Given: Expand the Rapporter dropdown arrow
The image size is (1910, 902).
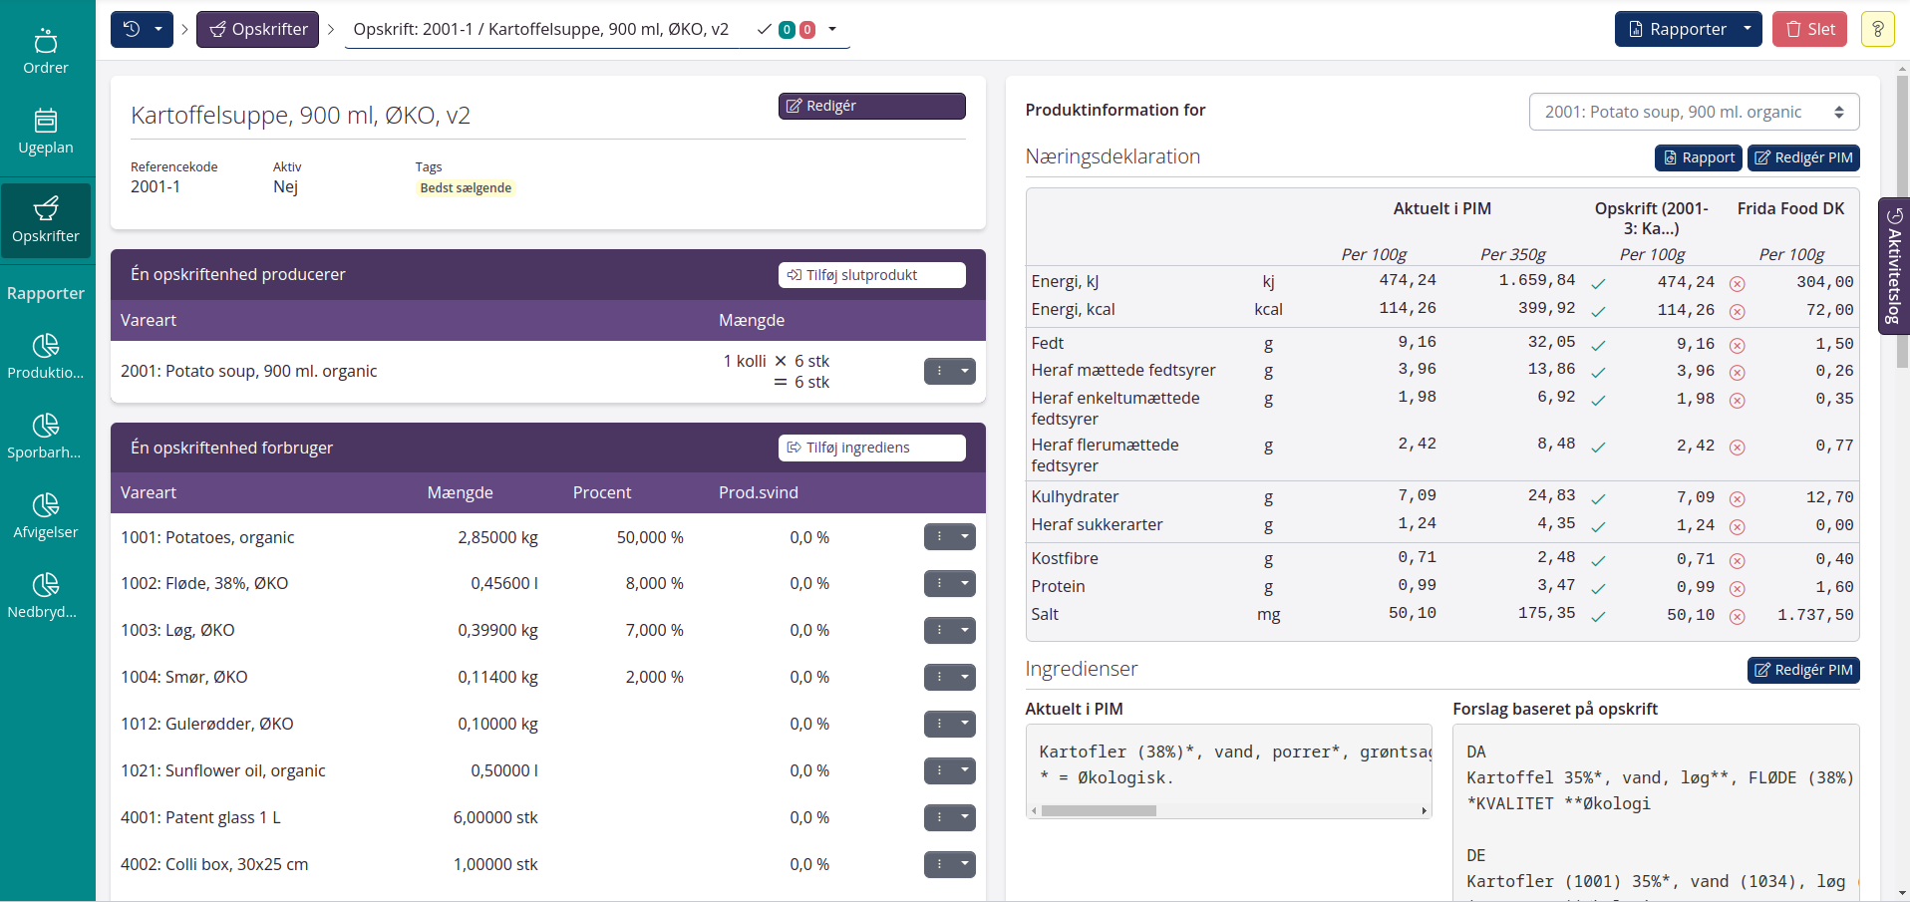Looking at the screenshot, I should (x=1748, y=30).
